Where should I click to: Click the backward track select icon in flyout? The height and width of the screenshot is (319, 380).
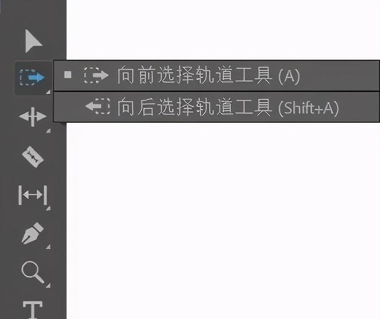coord(98,106)
